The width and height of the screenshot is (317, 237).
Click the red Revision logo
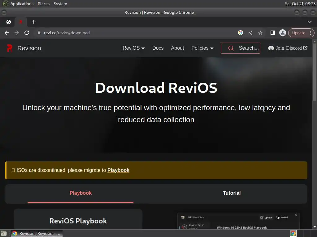pyautogui.click(x=10, y=48)
